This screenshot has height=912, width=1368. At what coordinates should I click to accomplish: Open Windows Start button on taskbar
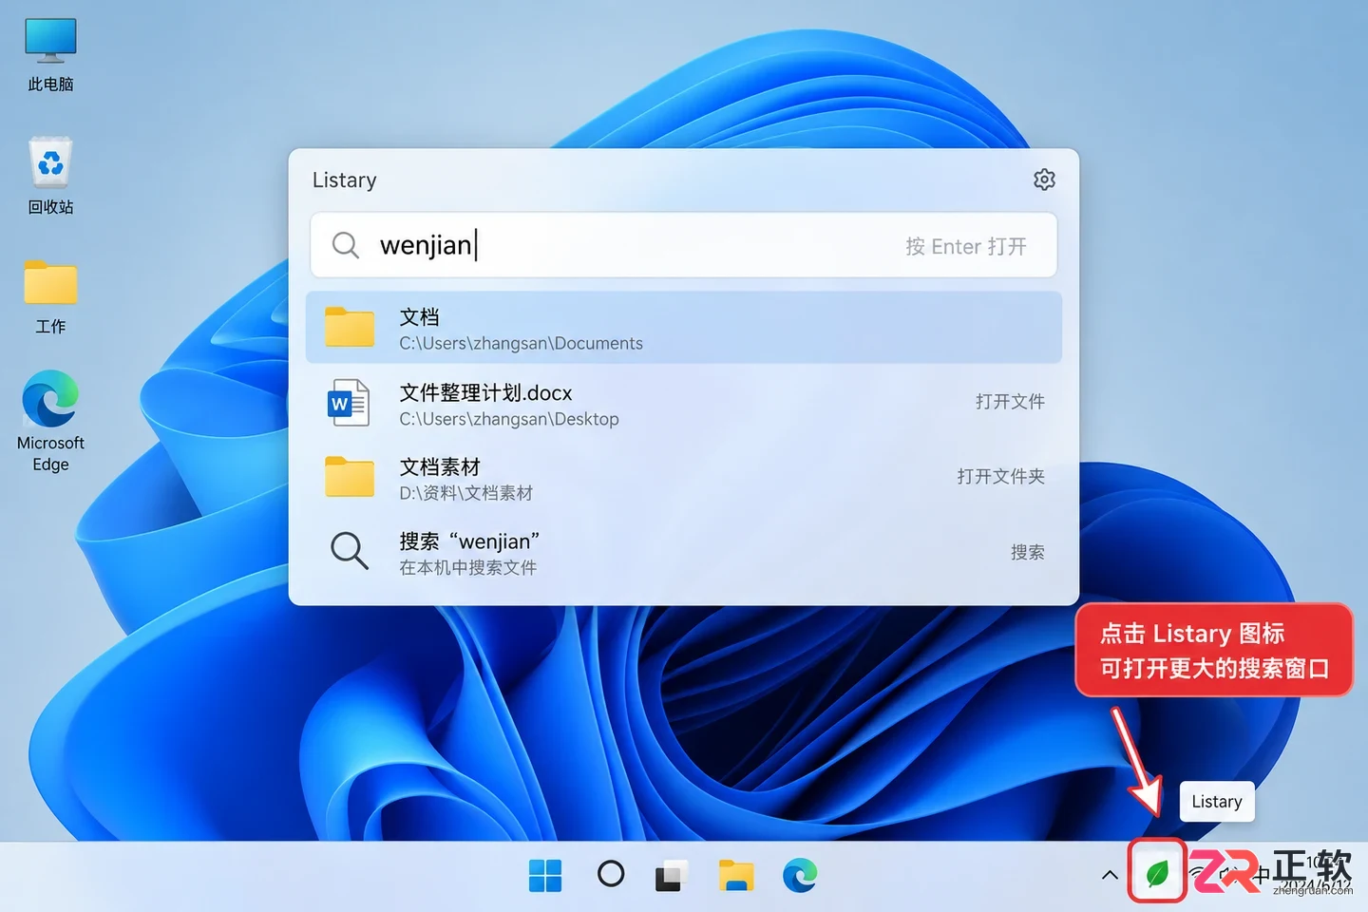click(x=545, y=875)
